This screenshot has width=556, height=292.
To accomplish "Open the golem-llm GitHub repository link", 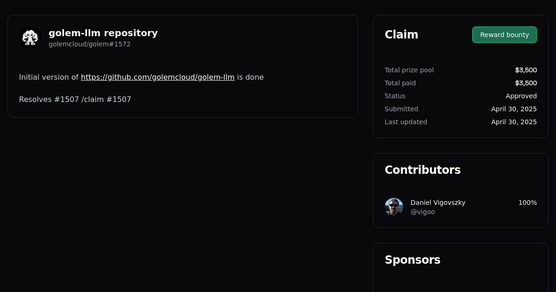I will pyautogui.click(x=158, y=77).
